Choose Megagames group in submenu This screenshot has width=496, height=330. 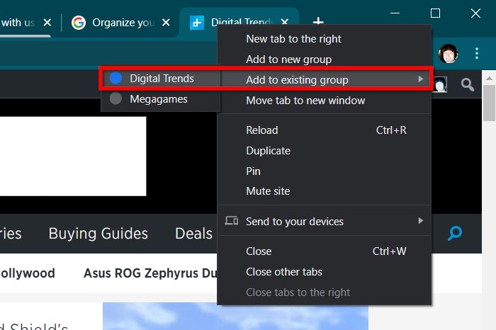pos(160,98)
